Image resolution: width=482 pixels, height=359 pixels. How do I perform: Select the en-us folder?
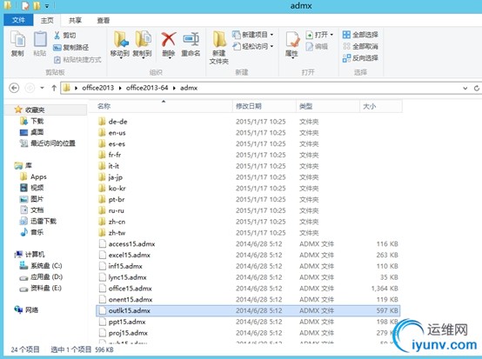117,133
